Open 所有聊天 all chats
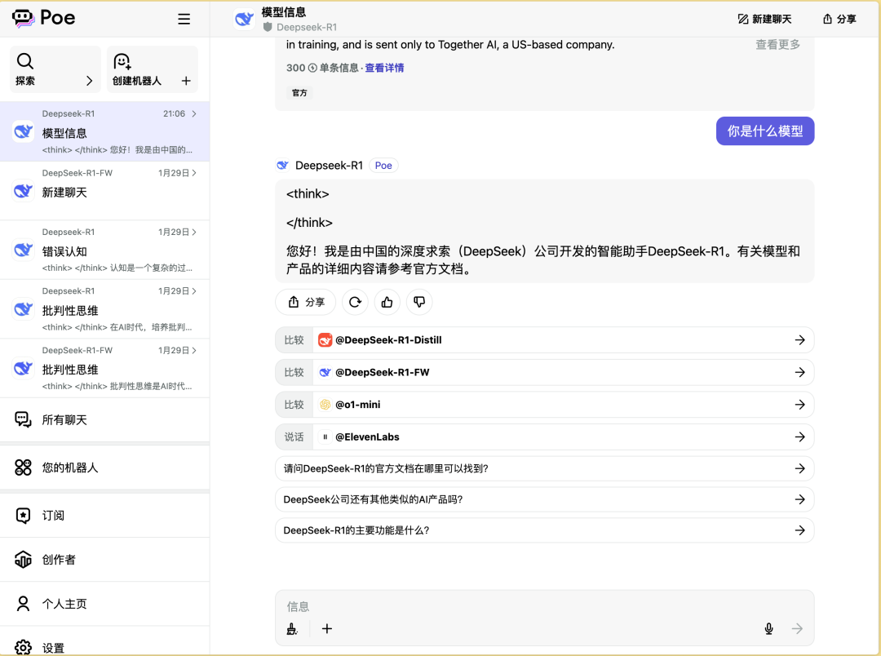Screen dimensions: 881x656 tap(105, 420)
